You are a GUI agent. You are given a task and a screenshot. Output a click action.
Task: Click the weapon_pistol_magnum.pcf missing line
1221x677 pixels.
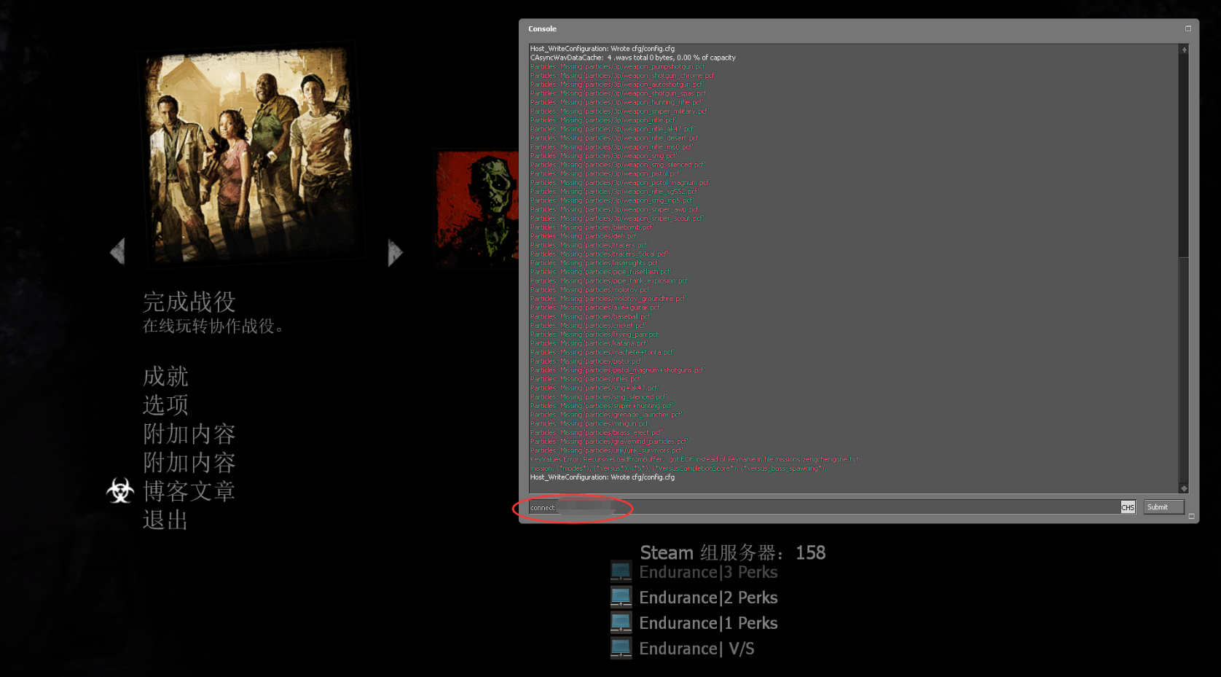click(619, 183)
